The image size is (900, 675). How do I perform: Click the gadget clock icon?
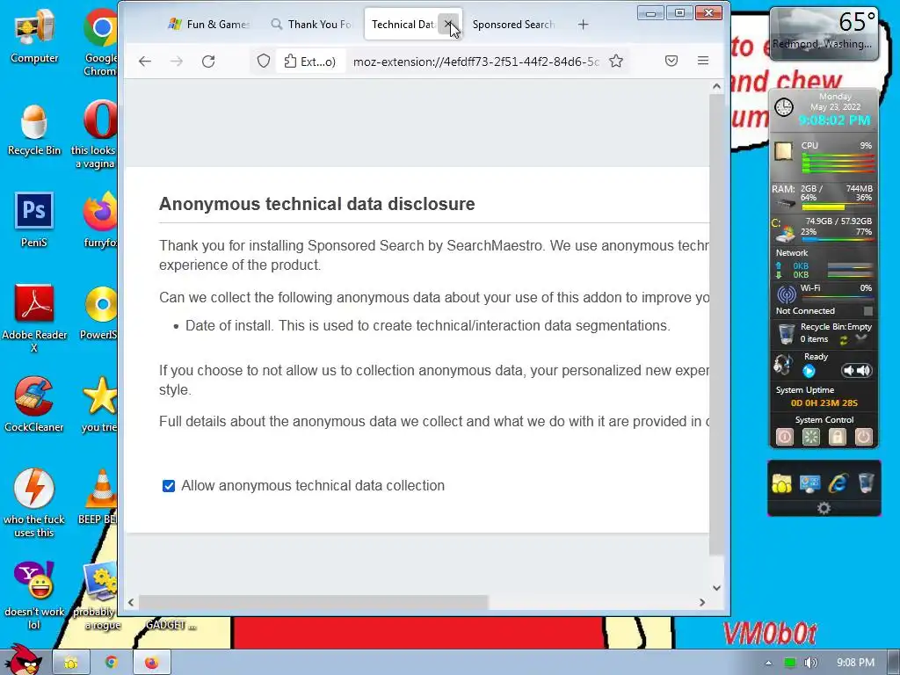click(783, 107)
